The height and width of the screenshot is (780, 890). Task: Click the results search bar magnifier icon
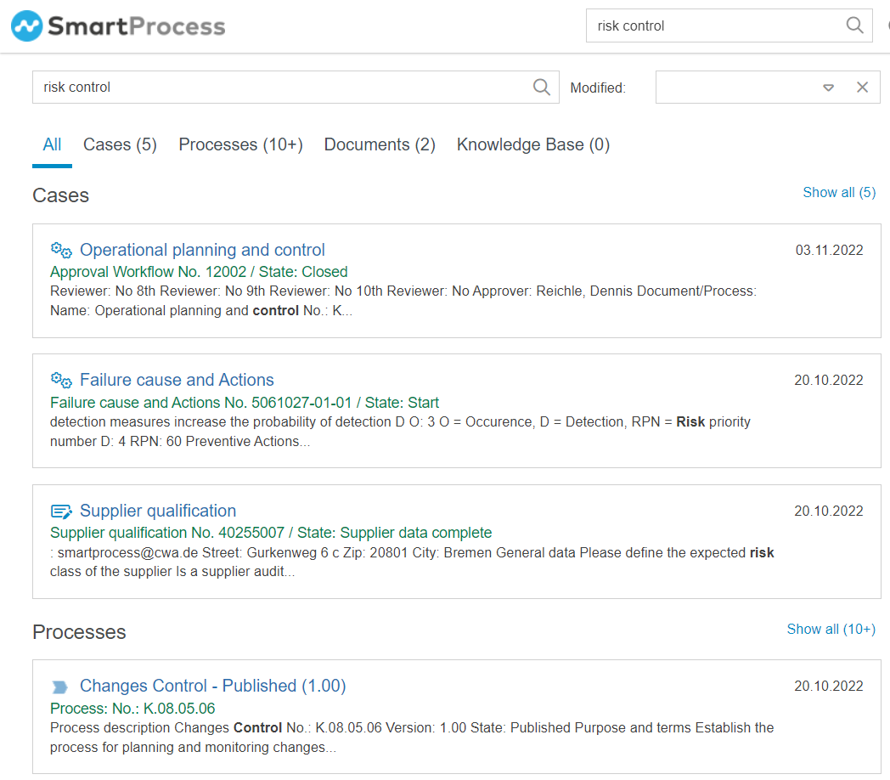(541, 87)
